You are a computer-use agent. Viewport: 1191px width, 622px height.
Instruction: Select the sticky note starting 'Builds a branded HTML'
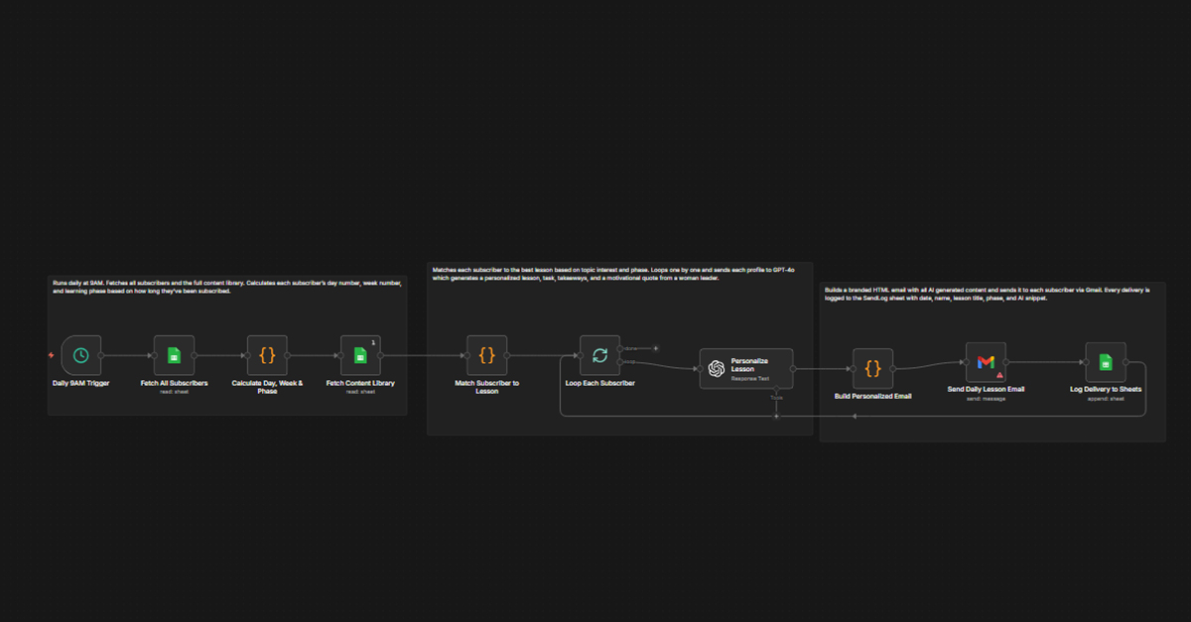coord(992,362)
